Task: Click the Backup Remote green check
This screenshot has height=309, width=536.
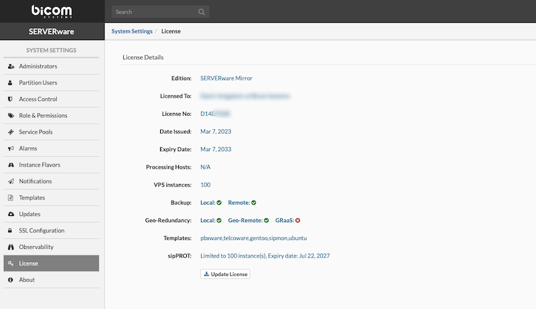Action: point(254,202)
